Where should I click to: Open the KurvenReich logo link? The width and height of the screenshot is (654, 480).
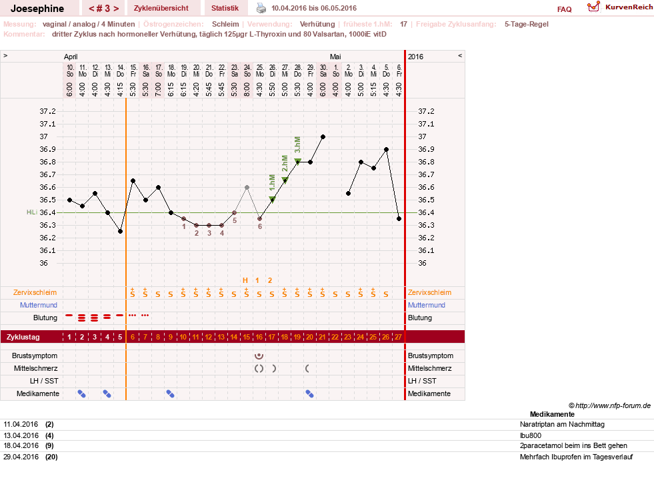620,7
